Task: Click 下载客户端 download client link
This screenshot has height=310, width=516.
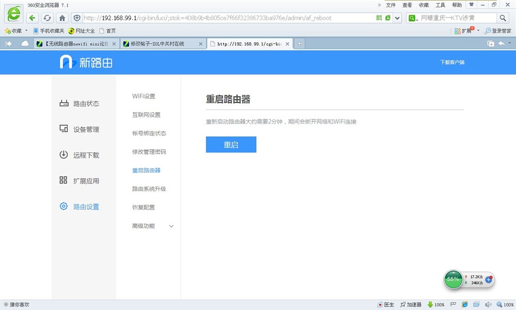Action: click(x=452, y=62)
